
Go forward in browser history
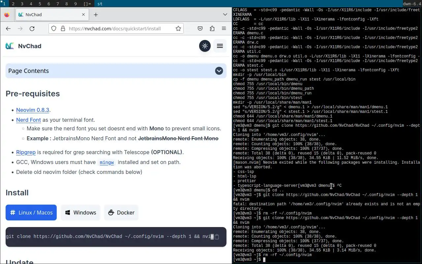(x=20, y=28)
